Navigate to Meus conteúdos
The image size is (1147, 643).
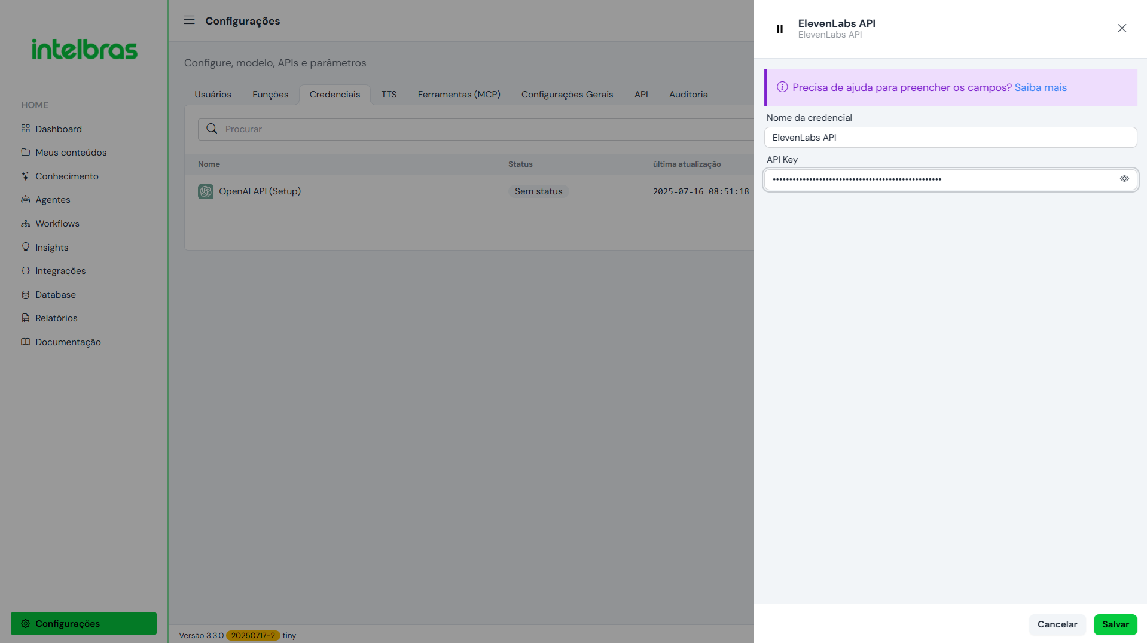(x=71, y=152)
